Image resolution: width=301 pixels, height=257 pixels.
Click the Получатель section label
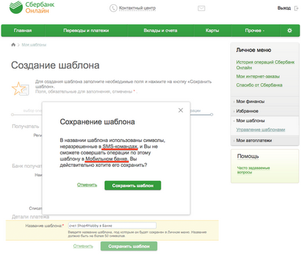pos(26,127)
